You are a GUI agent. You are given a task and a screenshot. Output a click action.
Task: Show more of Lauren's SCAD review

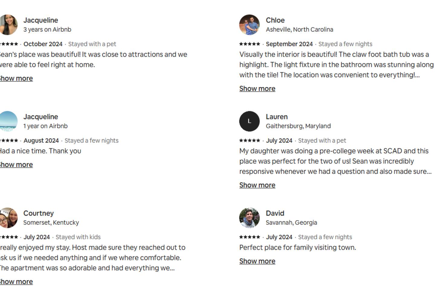(257, 185)
